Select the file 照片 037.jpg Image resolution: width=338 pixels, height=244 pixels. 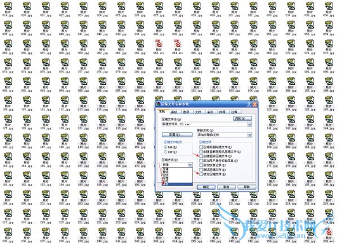(8, 28)
